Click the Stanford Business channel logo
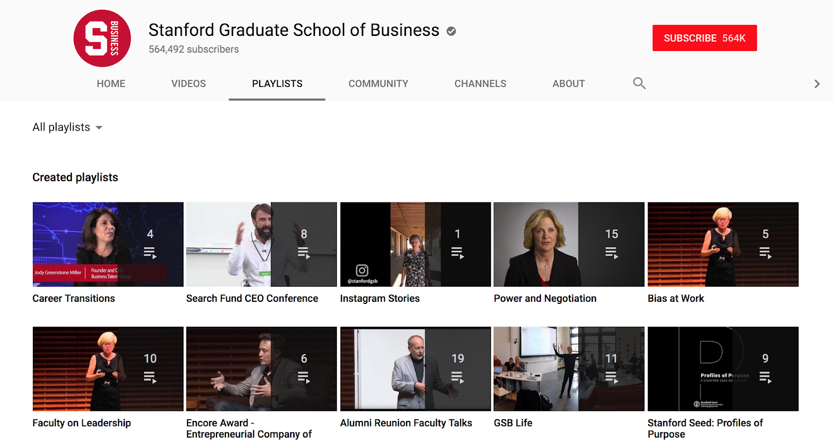The width and height of the screenshot is (833, 448). (102, 39)
